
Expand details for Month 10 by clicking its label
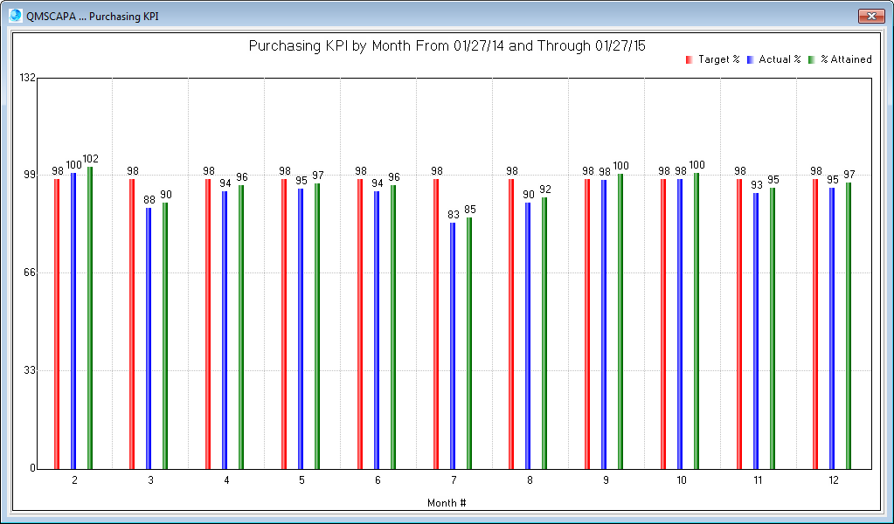(x=681, y=481)
